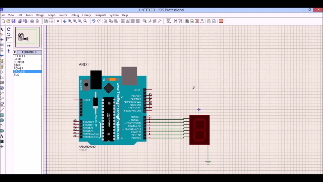Click the ground terminal symbol on schematic
323x182 pixels.
point(208,162)
